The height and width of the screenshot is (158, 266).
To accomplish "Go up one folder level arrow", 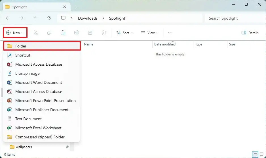I will [x=35, y=18].
